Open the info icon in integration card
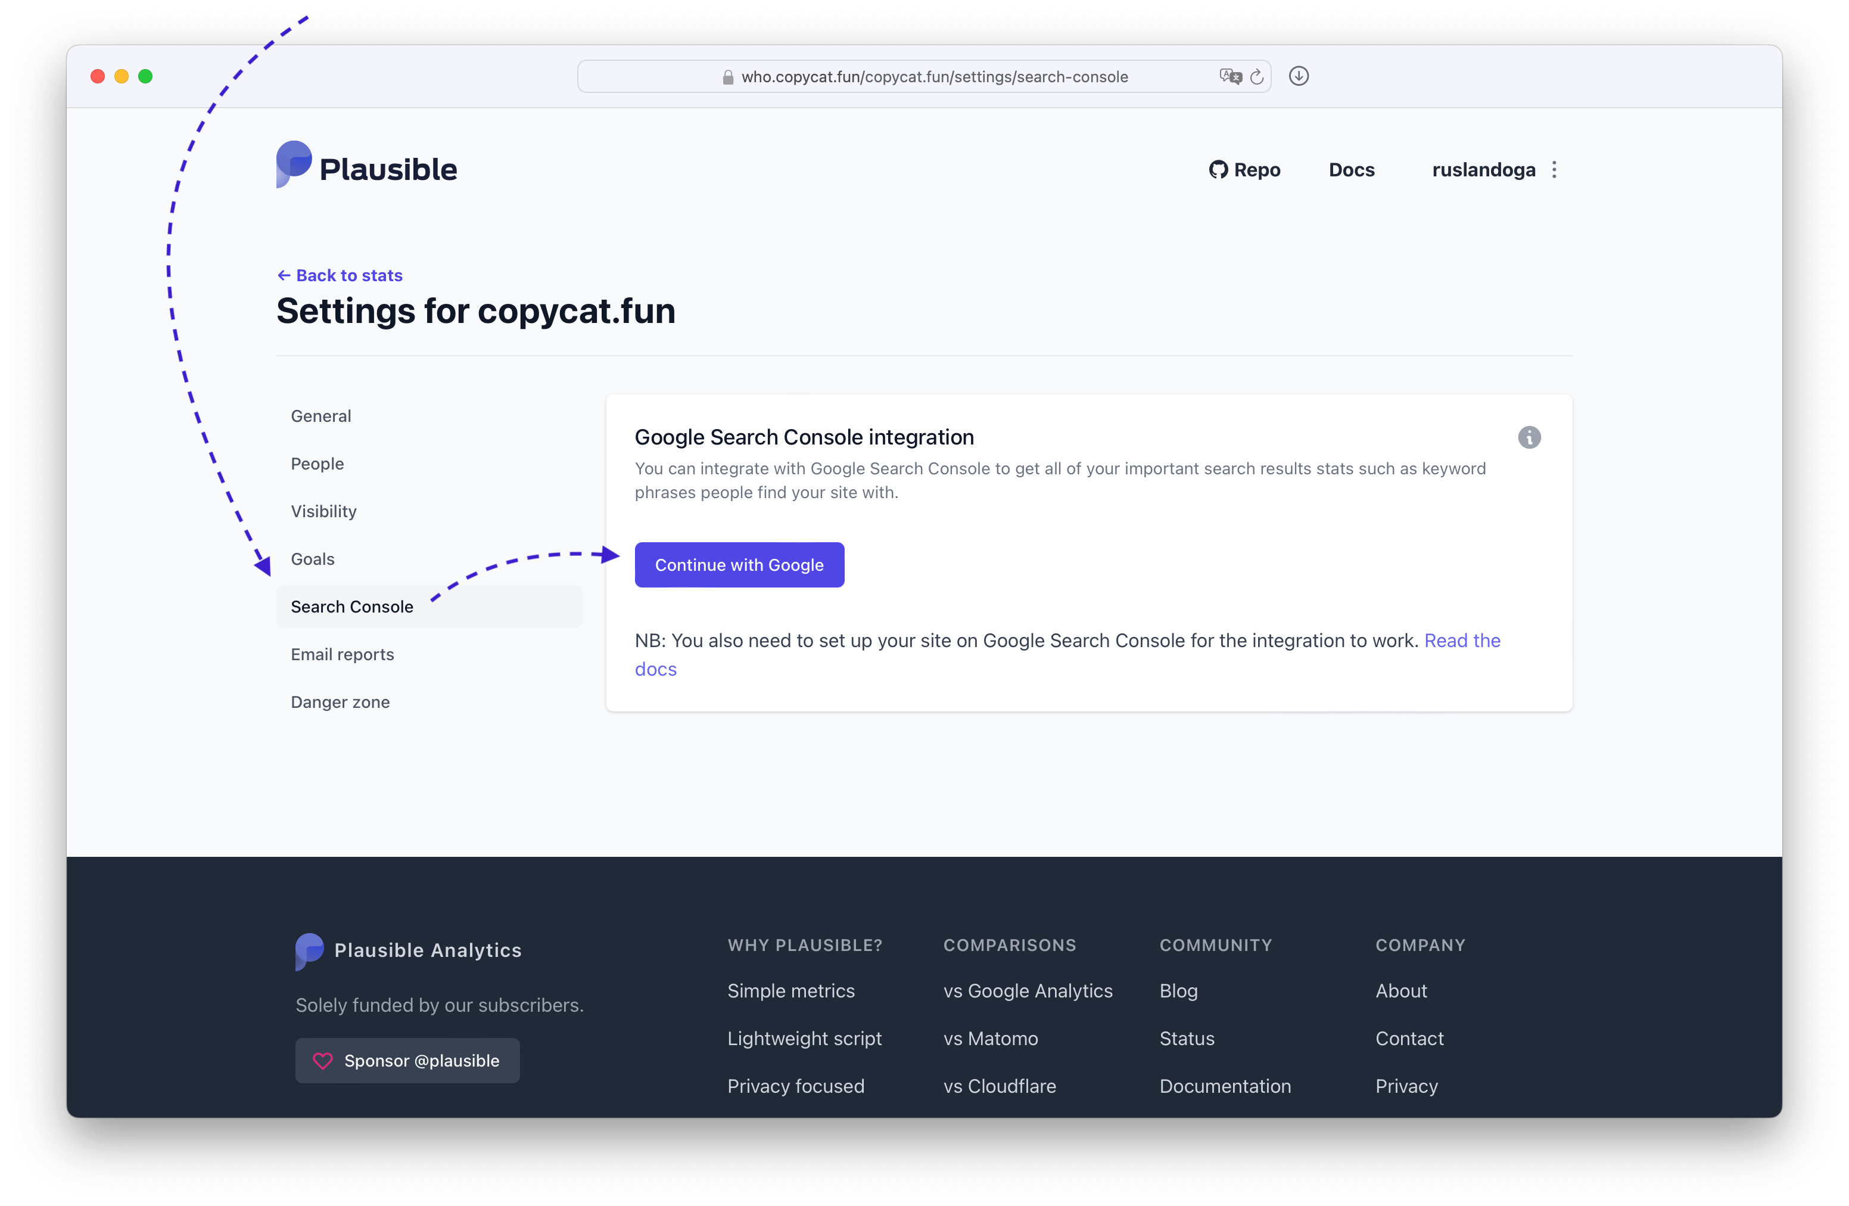This screenshot has height=1206, width=1849. pos(1529,437)
